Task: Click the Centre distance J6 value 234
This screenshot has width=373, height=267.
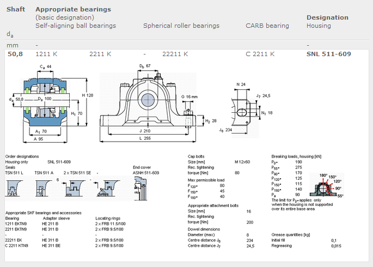Action: tap(250, 240)
